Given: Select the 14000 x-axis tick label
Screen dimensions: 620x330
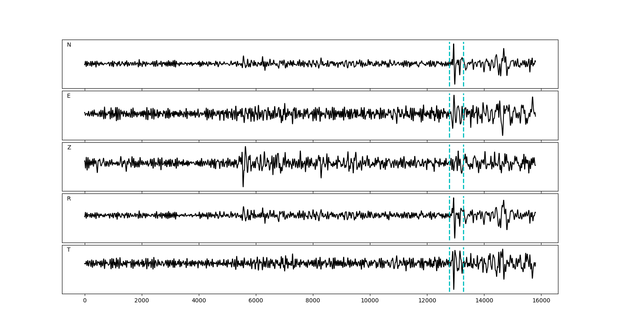Looking at the screenshot, I should (484, 301).
